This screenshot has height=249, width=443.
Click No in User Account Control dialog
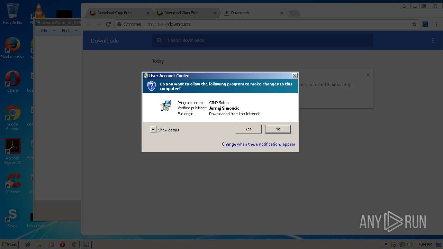(278, 129)
